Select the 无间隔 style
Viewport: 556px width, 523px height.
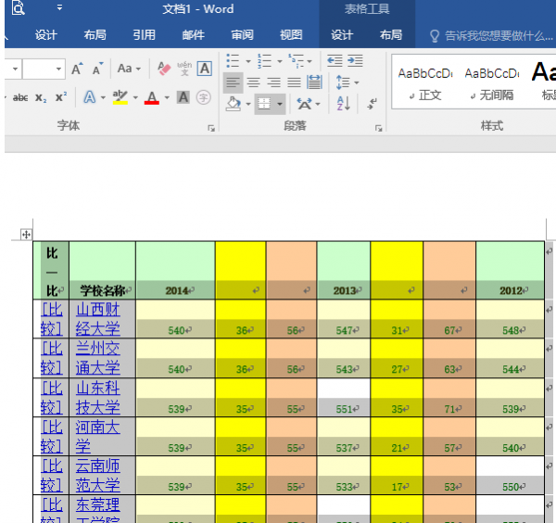pyautogui.click(x=492, y=83)
